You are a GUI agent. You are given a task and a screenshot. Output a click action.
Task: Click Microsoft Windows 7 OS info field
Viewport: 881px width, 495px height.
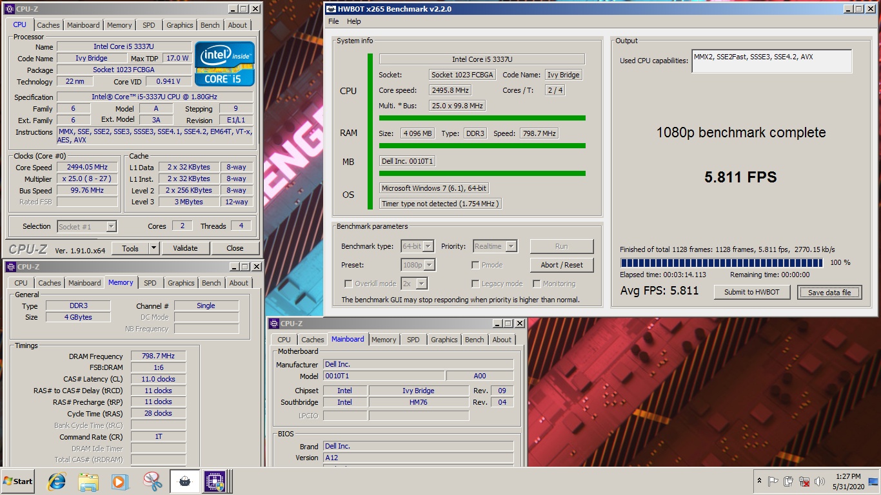[435, 188]
